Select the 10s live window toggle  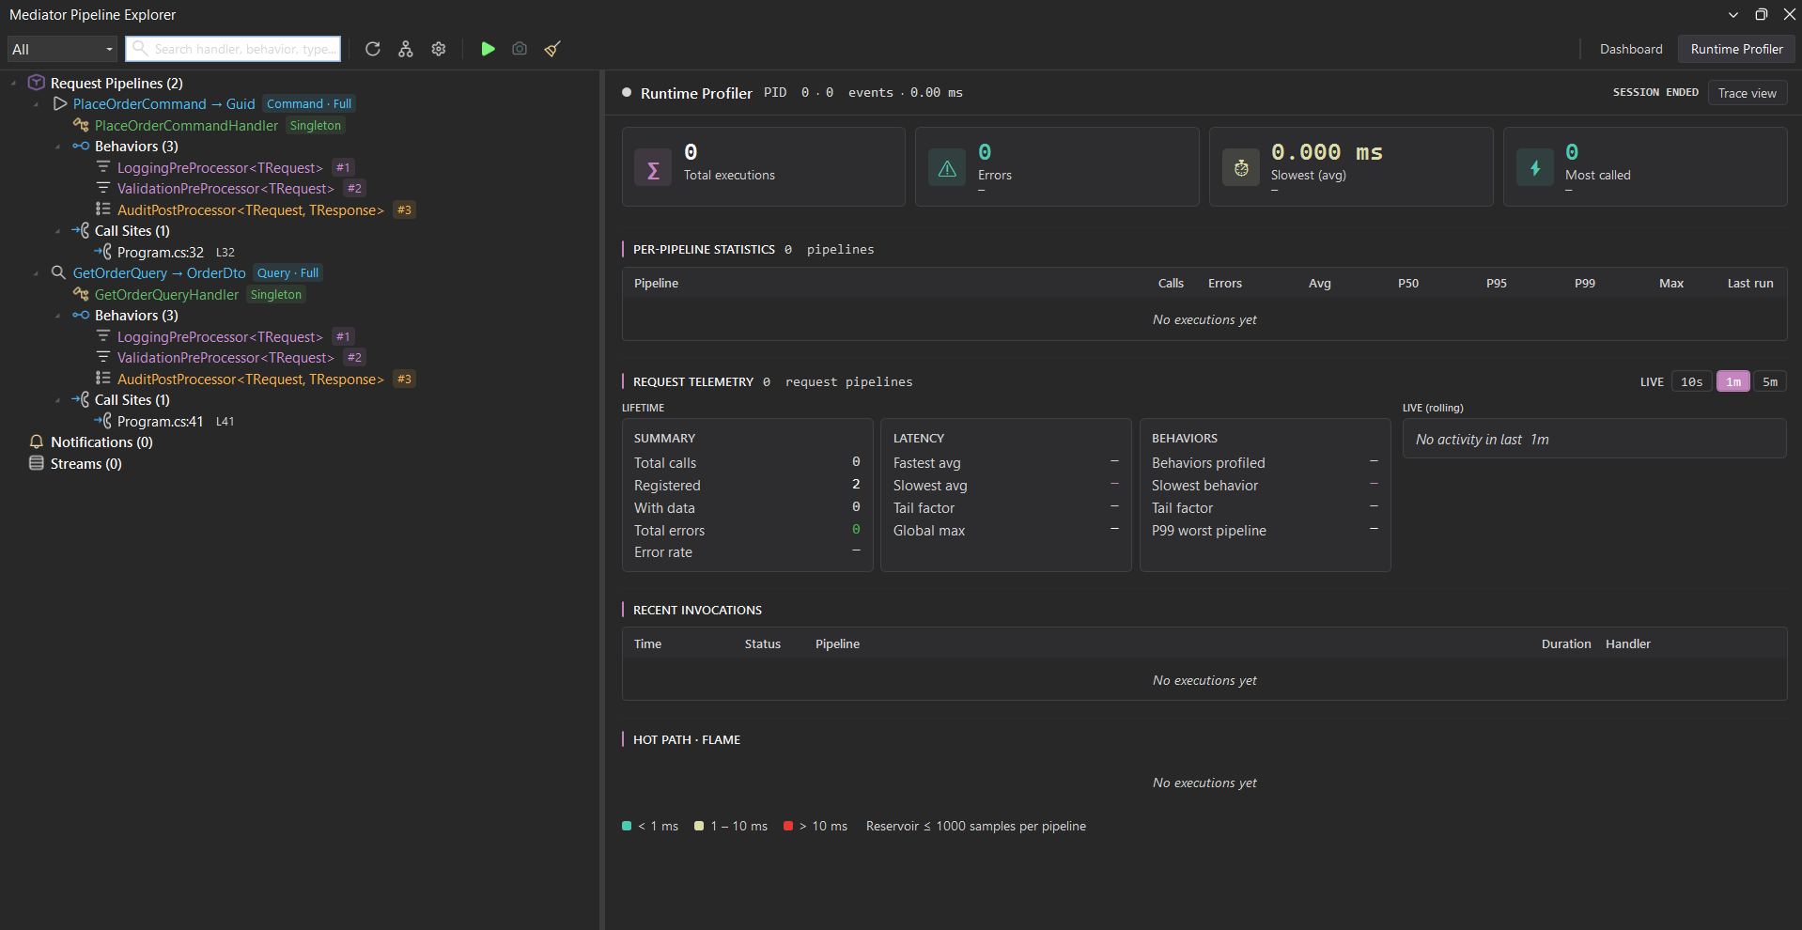[1692, 381]
